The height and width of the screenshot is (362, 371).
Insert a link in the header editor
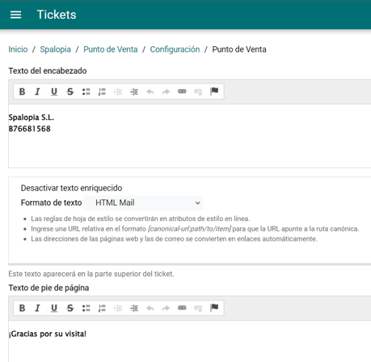(182, 92)
